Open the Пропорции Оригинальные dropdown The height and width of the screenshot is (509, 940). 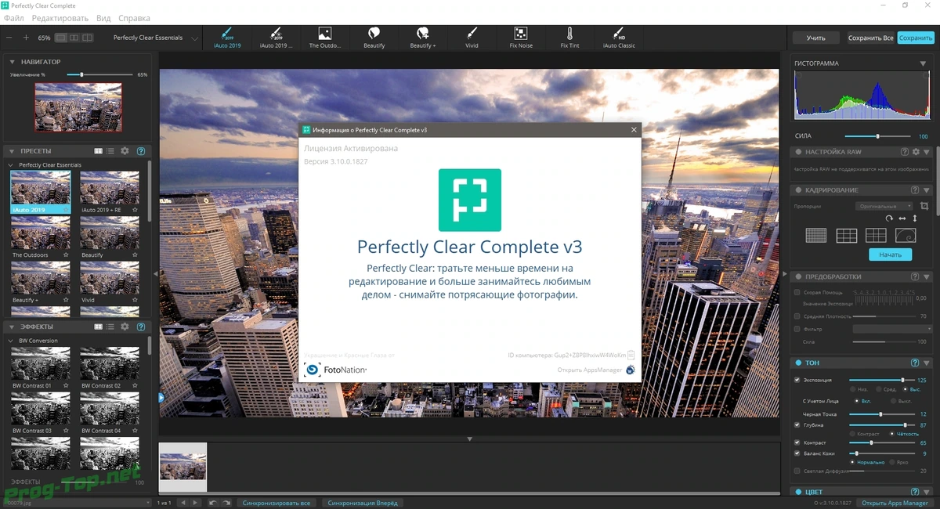(x=884, y=206)
